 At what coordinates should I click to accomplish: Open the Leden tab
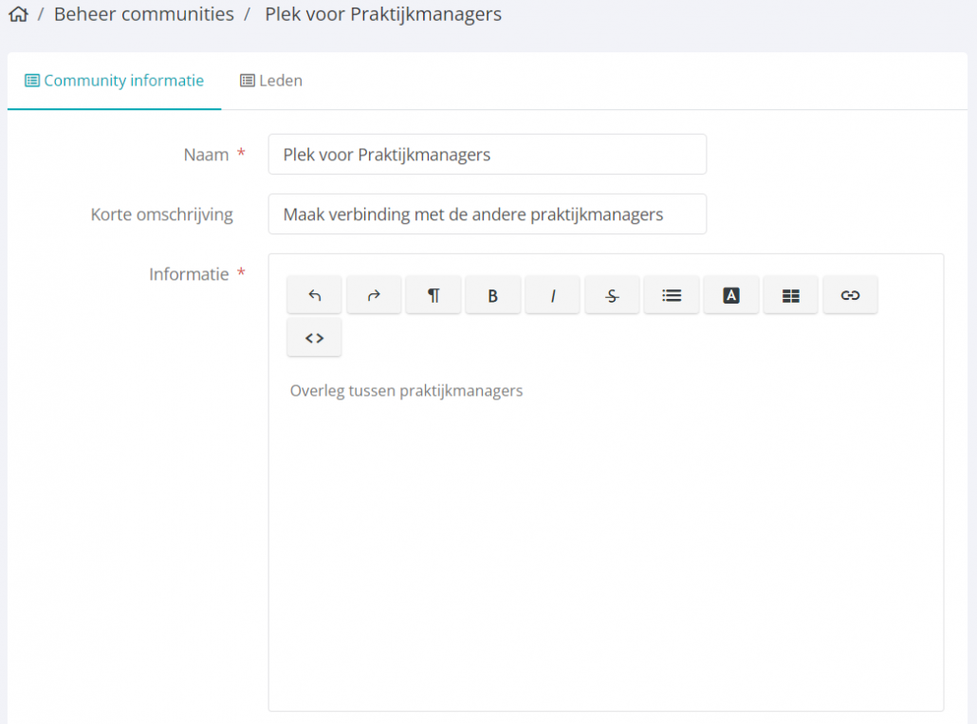coord(271,81)
